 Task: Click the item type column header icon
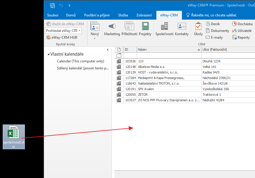pyautogui.click(x=119, y=49)
